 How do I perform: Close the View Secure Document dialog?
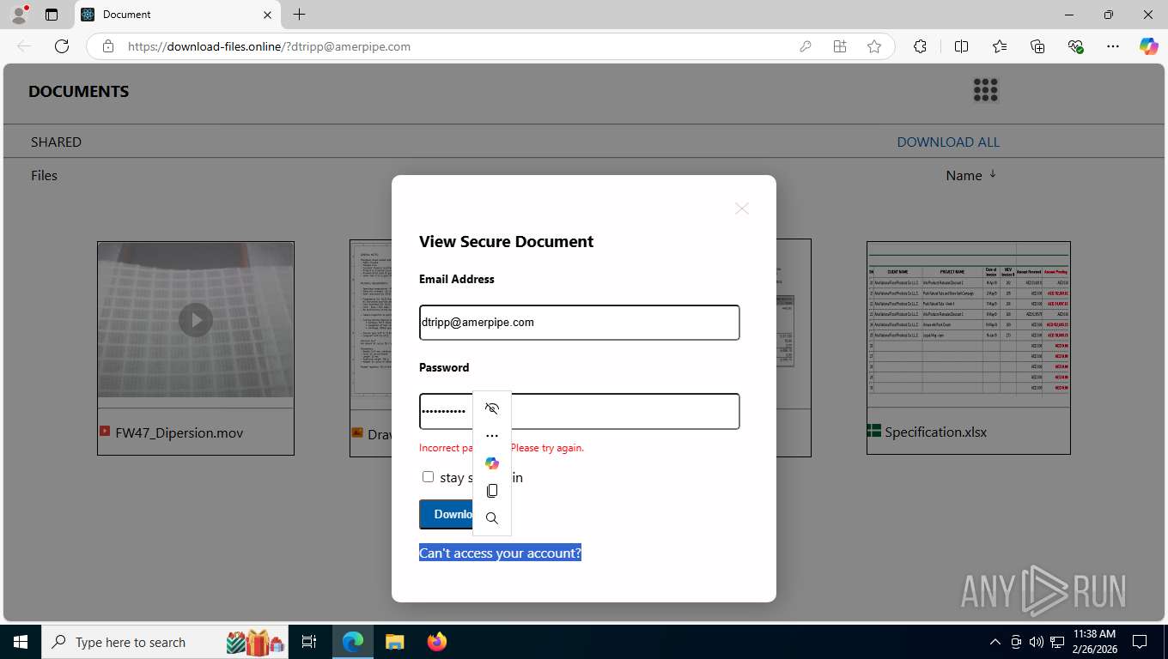(742, 209)
